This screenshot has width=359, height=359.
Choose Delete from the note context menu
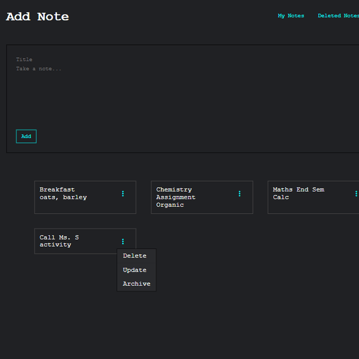click(x=135, y=256)
